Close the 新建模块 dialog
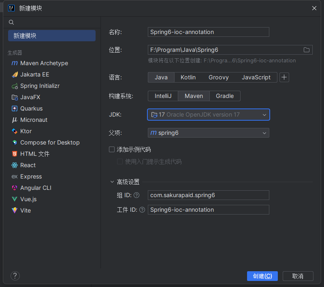This screenshot has height=287, width=324. tap(314, 8)
